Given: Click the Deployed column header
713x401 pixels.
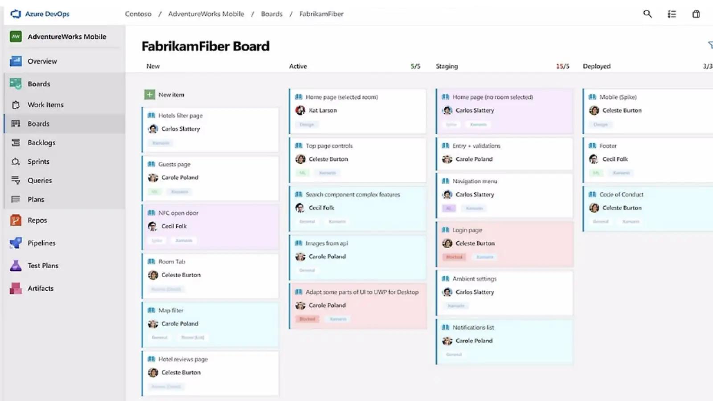Looking at the screenshot, I should (x=597, y=66).
